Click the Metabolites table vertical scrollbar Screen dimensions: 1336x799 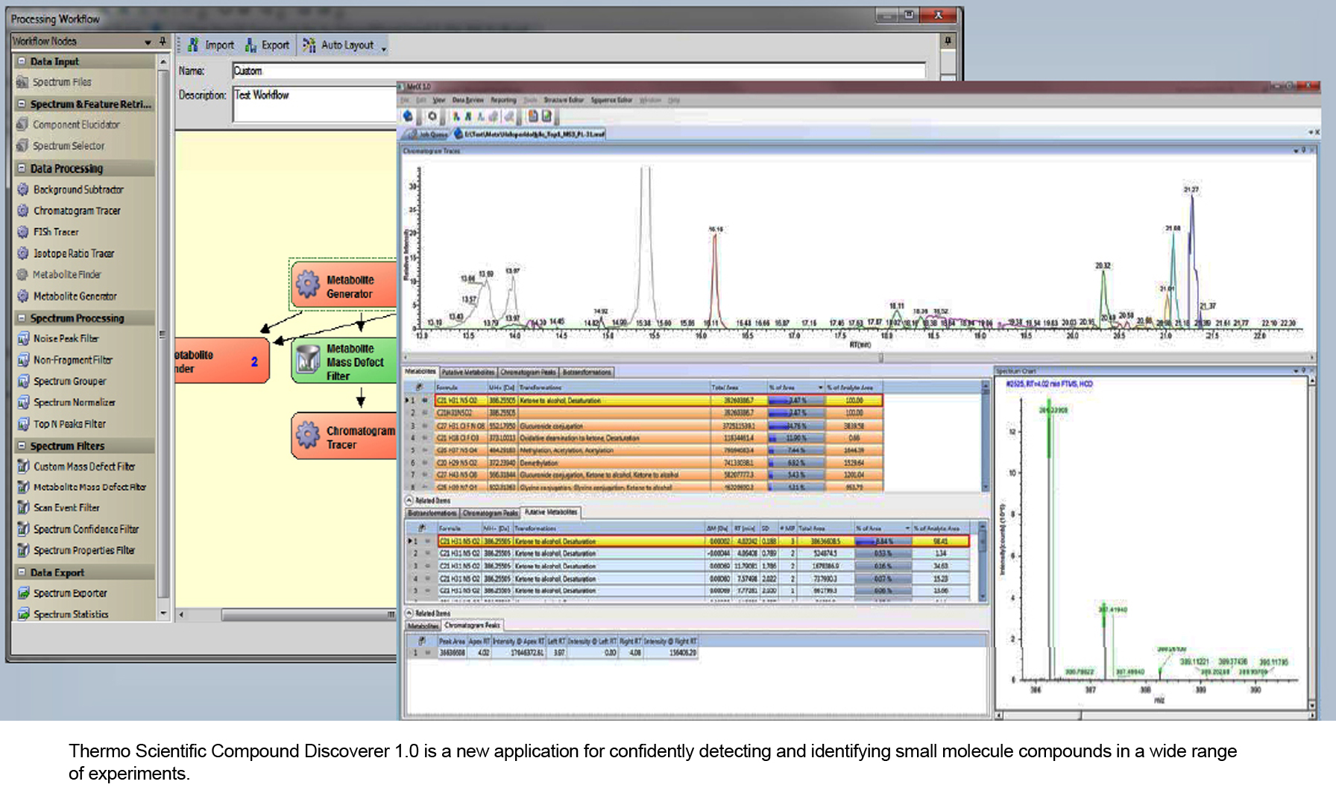click(x=986, y=436)
